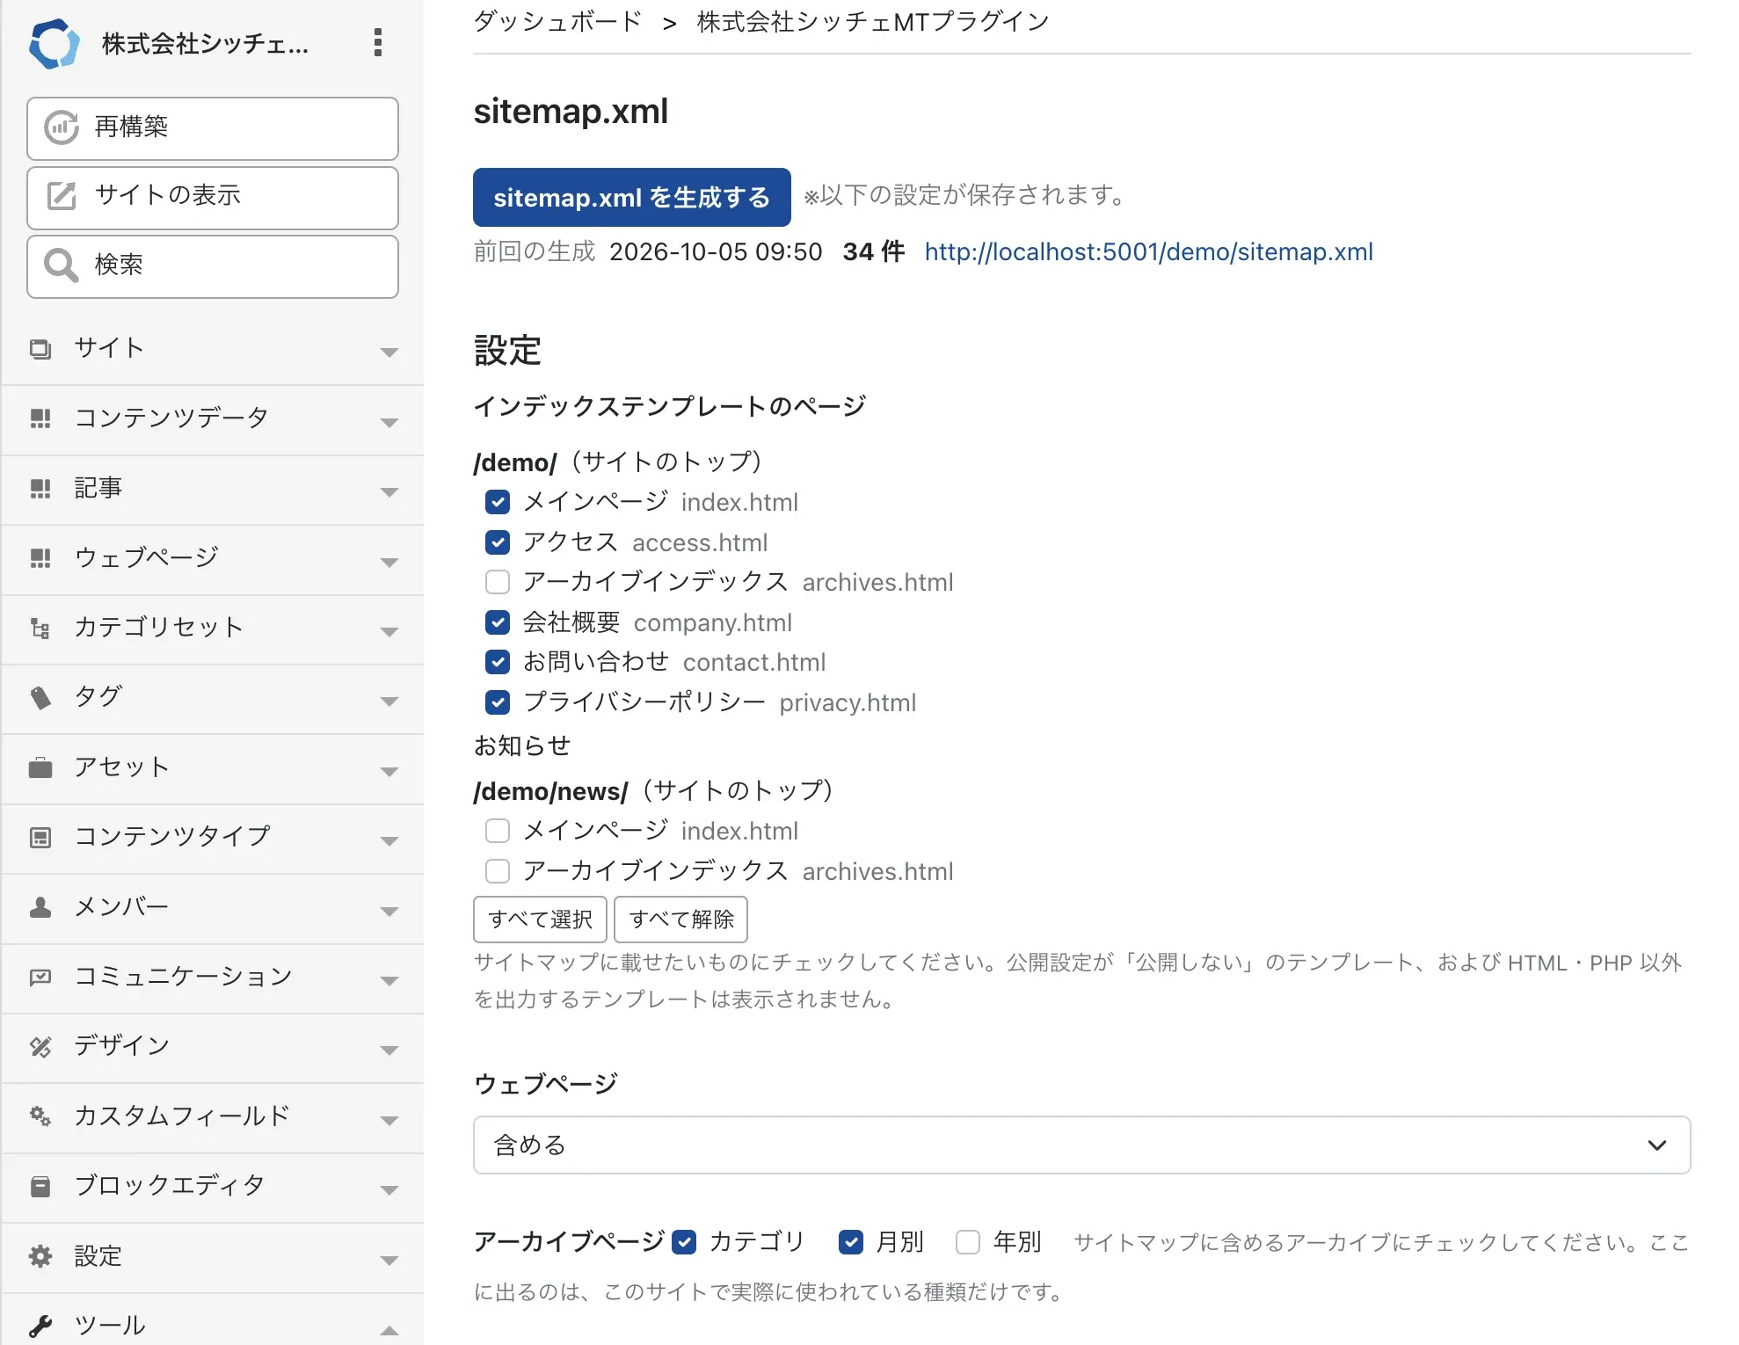Uncheck the カテゴリ archive checkbox
The width and height of the screenshot is (1739, 1345).
(x=684, y=1242)
